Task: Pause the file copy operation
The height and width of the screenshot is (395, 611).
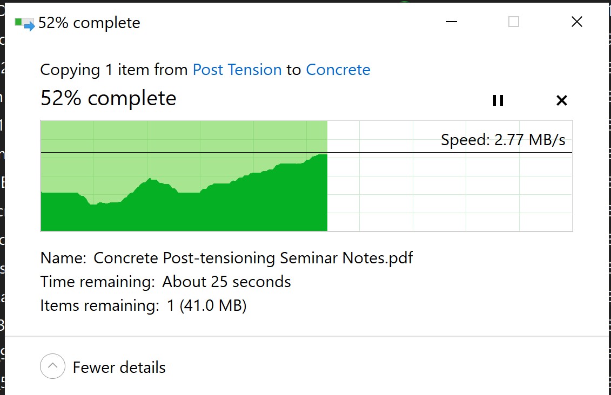Action: tap(498, 100)
